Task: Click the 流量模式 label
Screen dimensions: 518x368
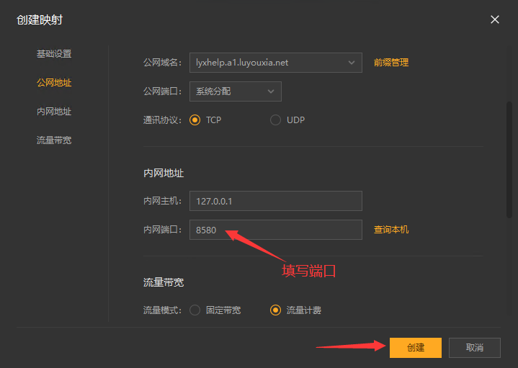Action: (162, 310)
